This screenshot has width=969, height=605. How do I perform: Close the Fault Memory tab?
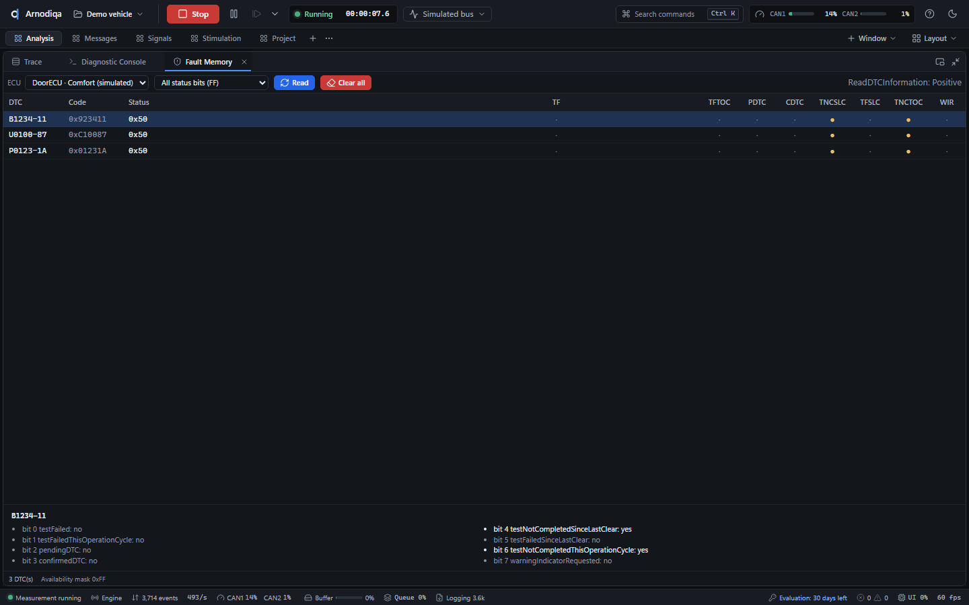[x=244, y=62]
